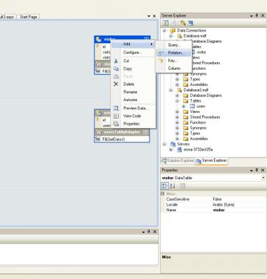Select Column in the Add submenu
267x279 pixels.
[173, 68]
